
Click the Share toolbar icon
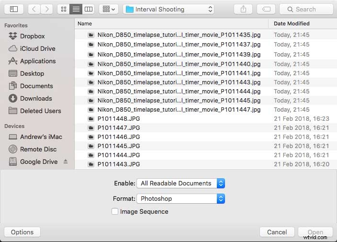coord(243,9)
